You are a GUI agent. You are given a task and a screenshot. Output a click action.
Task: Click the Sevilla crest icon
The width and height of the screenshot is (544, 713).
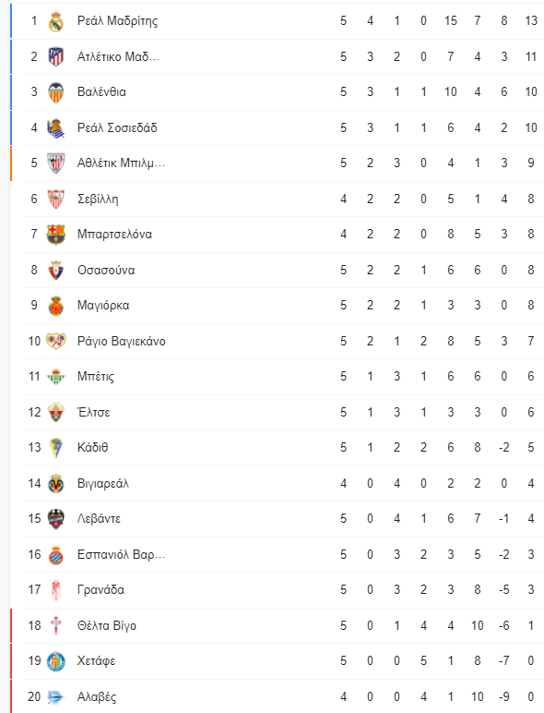[56, 199]
